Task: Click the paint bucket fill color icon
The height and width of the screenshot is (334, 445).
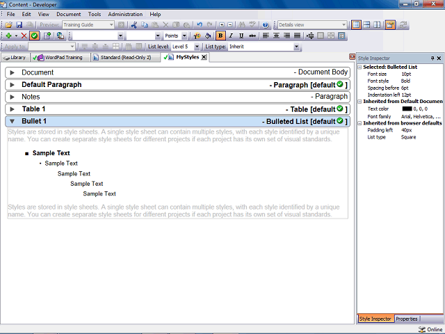Action: tap(208, 35)
